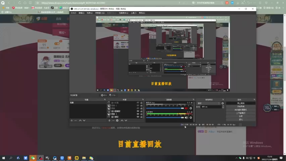286x161 pixels.
Task: Toggle visibility of the 图像 3 source
Action: [x=138, y=114]
